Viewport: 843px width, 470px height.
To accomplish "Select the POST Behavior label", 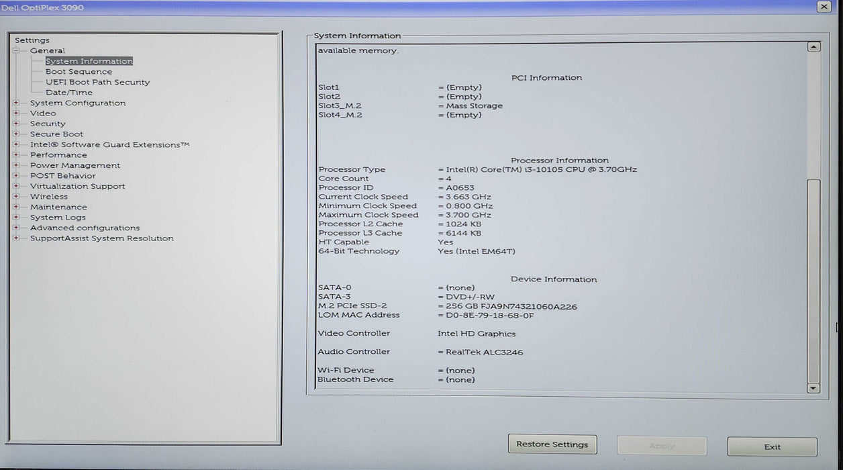I will (63, 176).
